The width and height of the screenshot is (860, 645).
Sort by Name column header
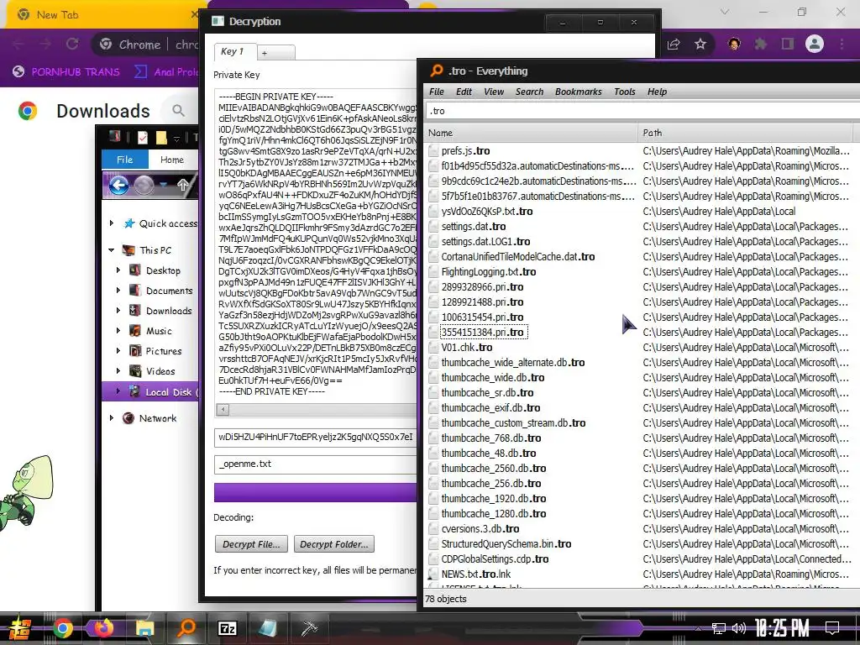[x=532, y=133]
